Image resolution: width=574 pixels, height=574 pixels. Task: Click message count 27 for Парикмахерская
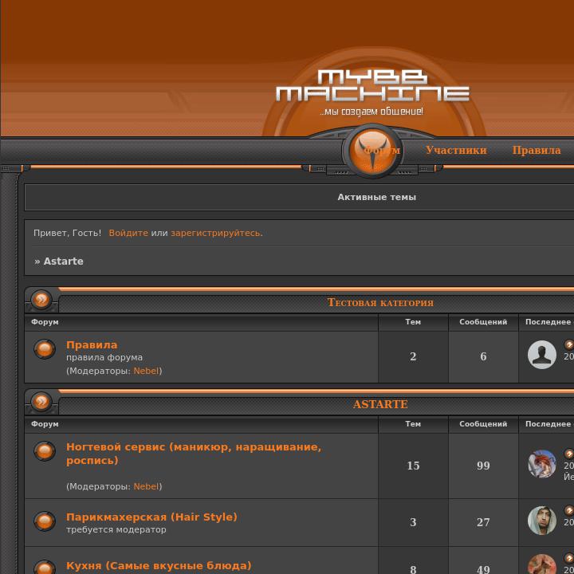click(x=483, y=522)
